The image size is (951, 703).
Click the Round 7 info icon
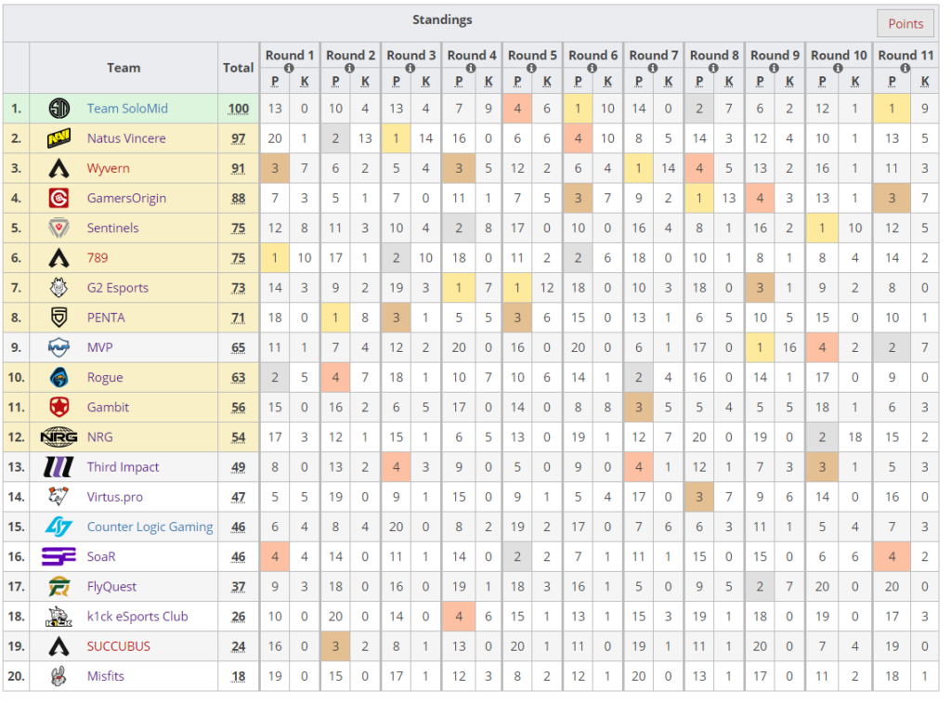pos(653,69)
